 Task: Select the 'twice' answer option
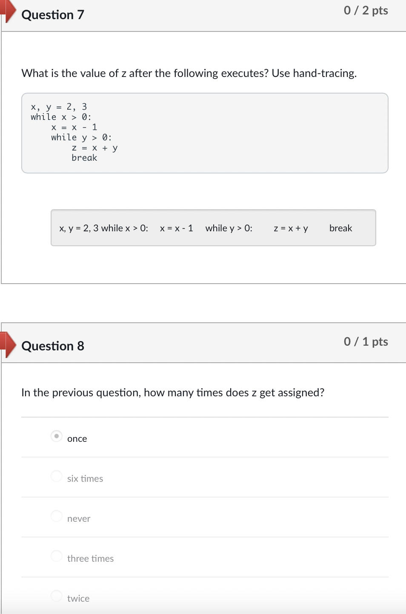[56, 596]
